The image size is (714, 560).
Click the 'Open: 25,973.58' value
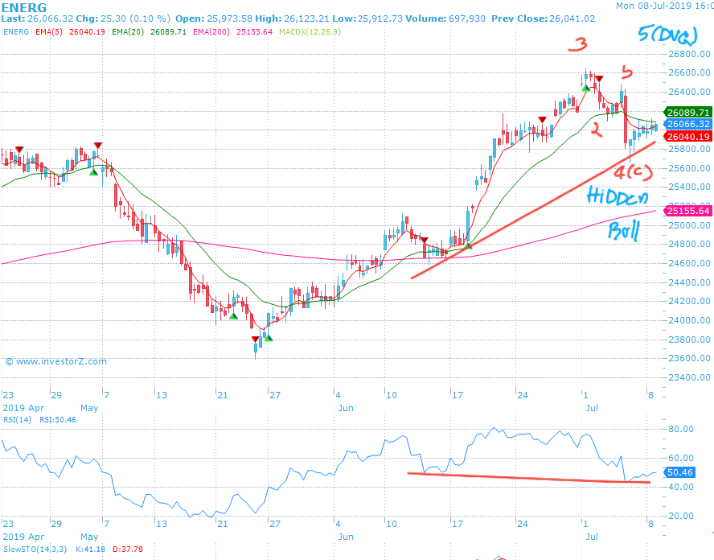(214, 19)
